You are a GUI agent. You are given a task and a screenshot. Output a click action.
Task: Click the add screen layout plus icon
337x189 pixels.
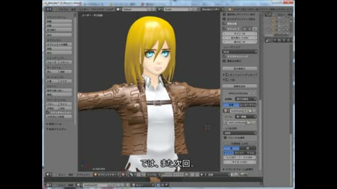[x=150, y=9]
